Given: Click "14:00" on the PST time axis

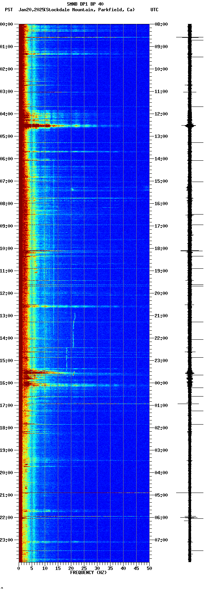Looking at the screenshot, I should coord(6,338).
